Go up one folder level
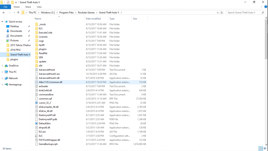Viewport: 268px width, 151px height. click(18, 13)
